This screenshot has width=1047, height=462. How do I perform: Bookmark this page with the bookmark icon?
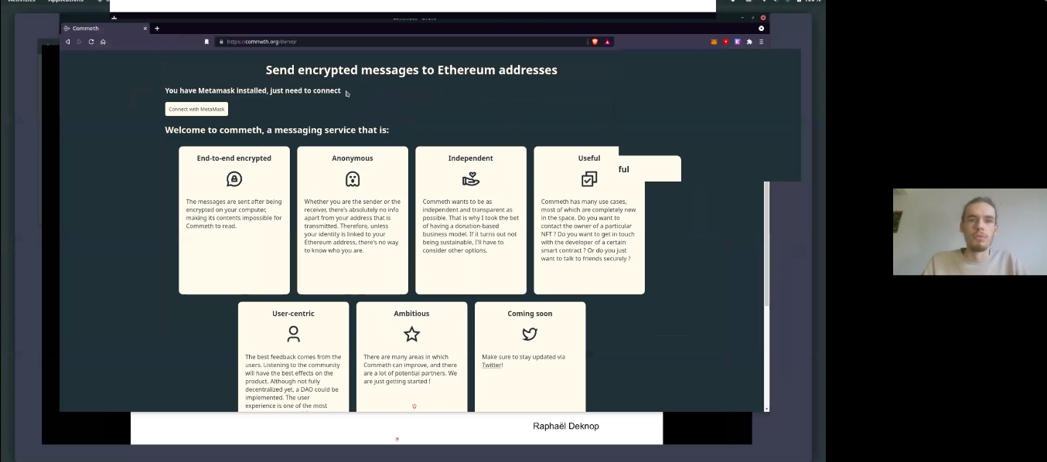tap(206, 42)
